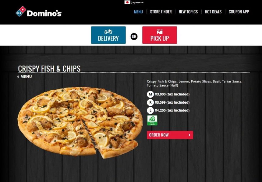Viewport: 262px width, 182px height.
Task: Open HOT DEALS in the header
Action: (x=213, y=12)
